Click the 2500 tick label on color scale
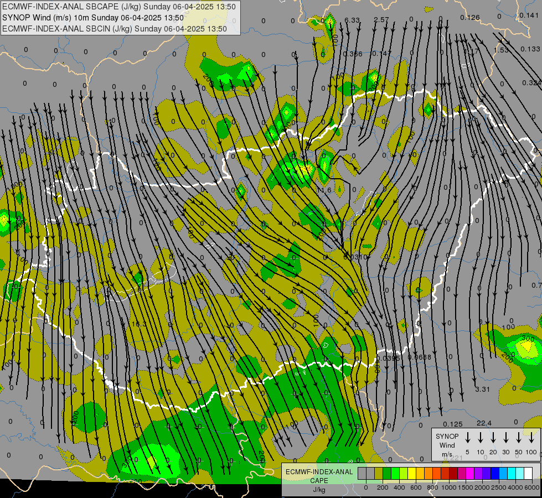 pyautogui.click(x=499, y=487)
